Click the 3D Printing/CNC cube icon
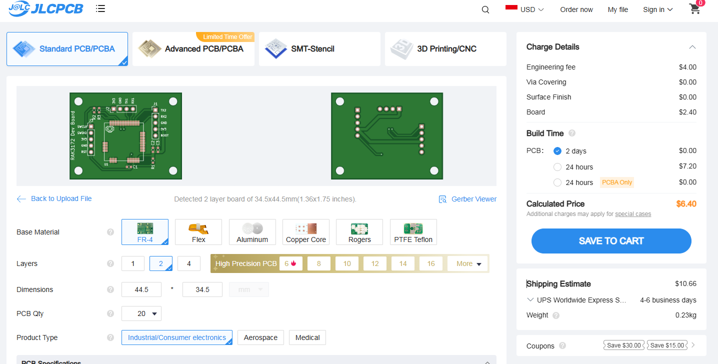718x364 pixels. tap(401, 49)
